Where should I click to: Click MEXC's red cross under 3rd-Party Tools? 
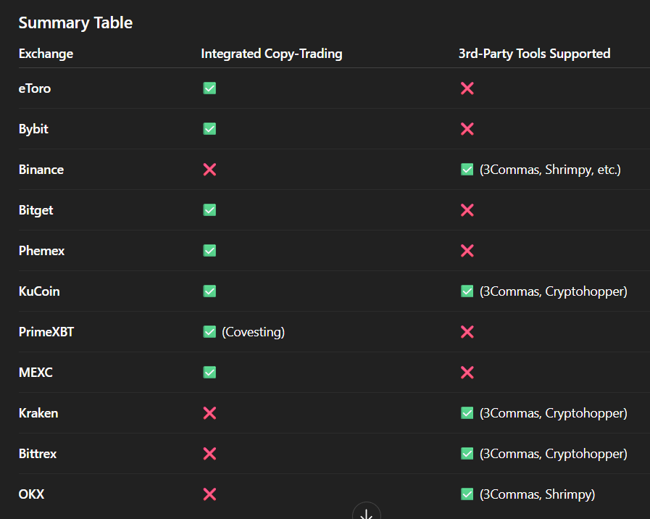[467, 373]
